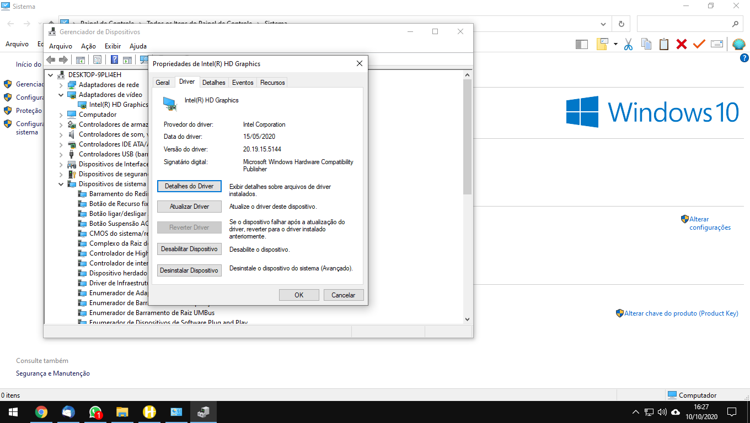Open the Ajuda menu in Device Manager
The image size is (750, 423).
[138, 46]
